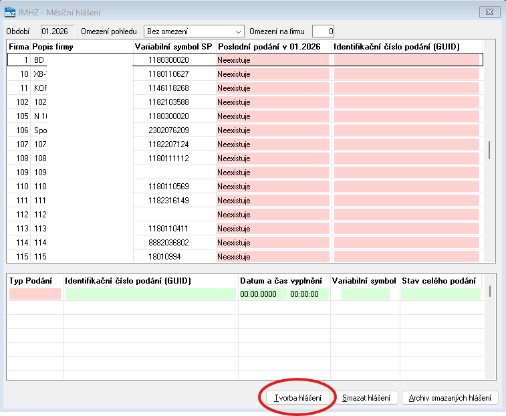This screenshot has width=506, height=416.
Task: Click the Omezení na firmu input field
Action: pyautogui.click(x=323, y=31)
